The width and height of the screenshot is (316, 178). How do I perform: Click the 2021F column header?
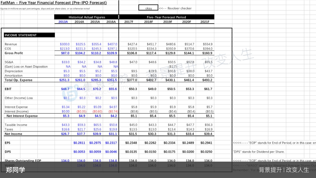(205, 22)
